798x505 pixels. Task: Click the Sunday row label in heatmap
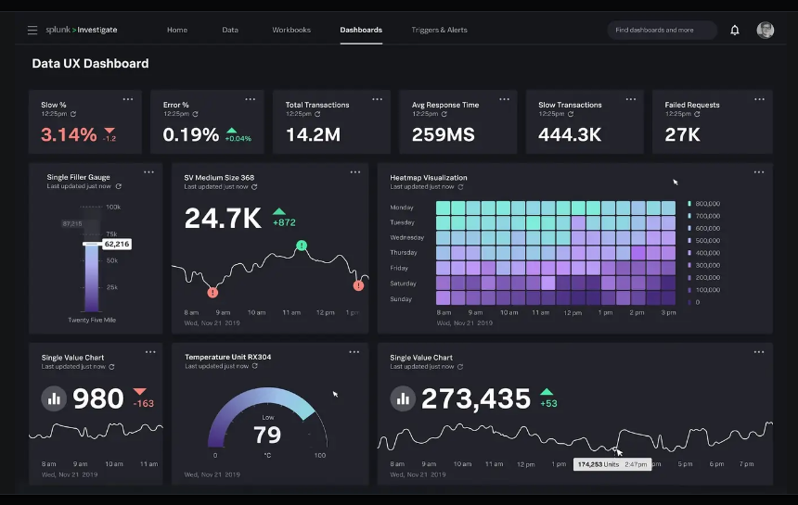click(401, 298)
